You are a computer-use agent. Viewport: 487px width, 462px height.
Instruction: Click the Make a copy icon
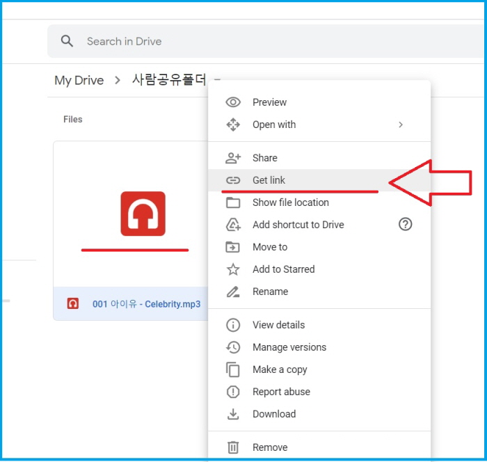coord(233,369)
